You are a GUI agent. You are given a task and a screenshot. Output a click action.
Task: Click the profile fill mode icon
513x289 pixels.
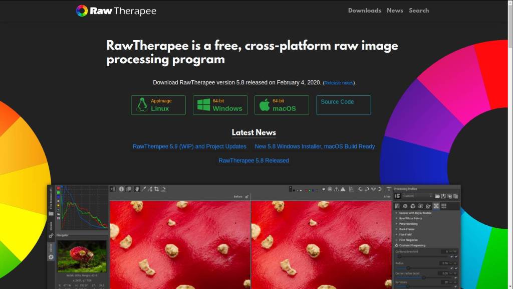point(398,196)
